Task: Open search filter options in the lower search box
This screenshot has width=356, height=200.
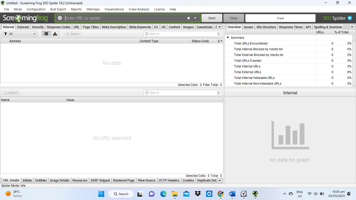Action: coord(219,93)
